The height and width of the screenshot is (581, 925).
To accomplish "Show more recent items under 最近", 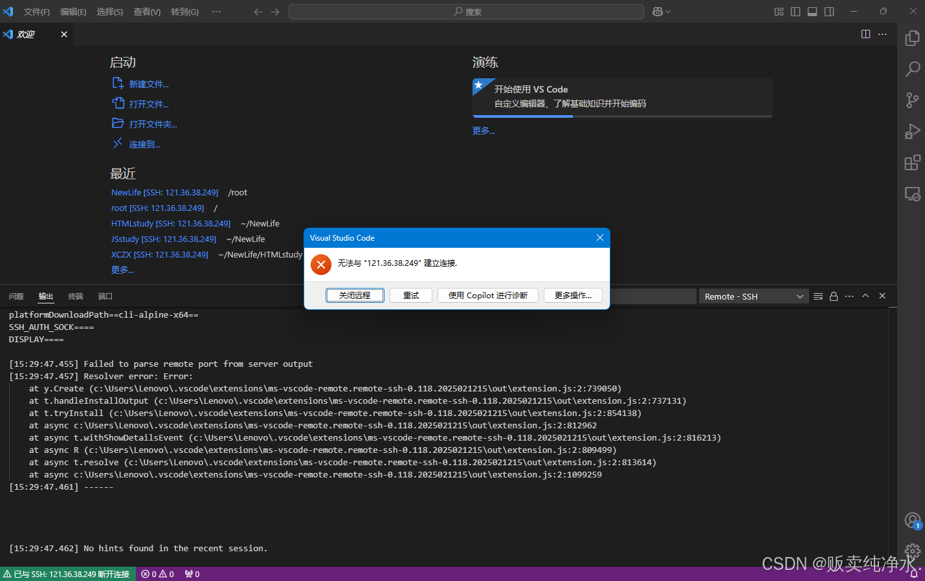I will [122, 270].
